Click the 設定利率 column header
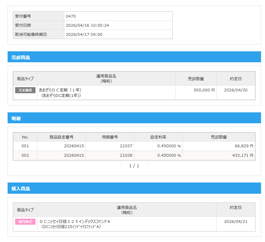265x242 pixels. [158, 137]
